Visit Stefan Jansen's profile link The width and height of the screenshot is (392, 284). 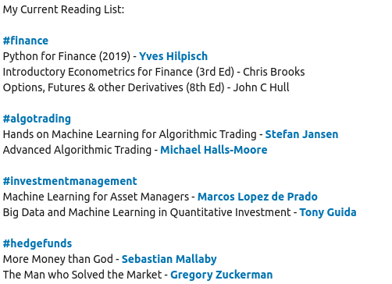301,134
